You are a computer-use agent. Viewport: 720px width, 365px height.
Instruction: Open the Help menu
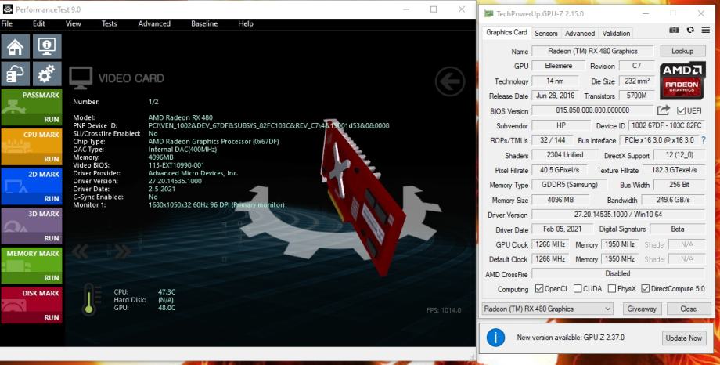(246, 24)
